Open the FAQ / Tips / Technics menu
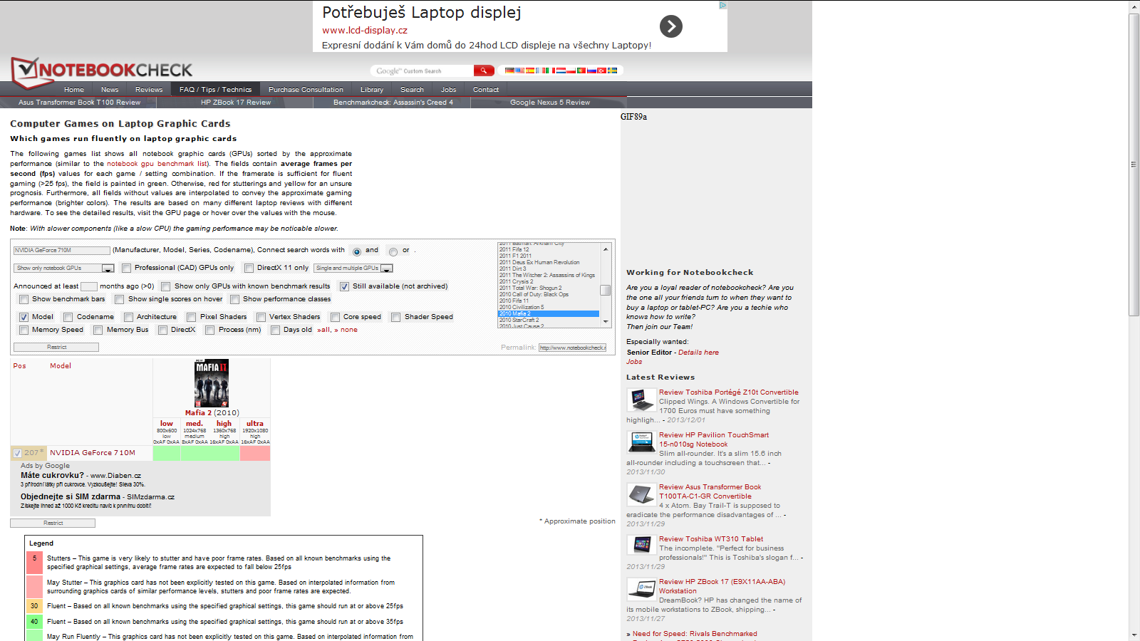The image size is (1140, 641). click(215, 90)
